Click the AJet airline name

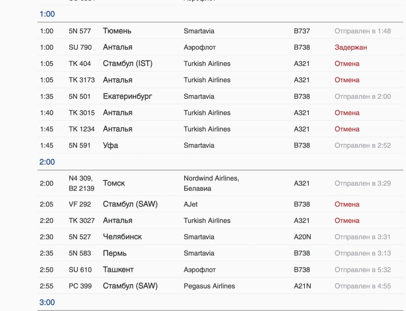pos(191,204)
